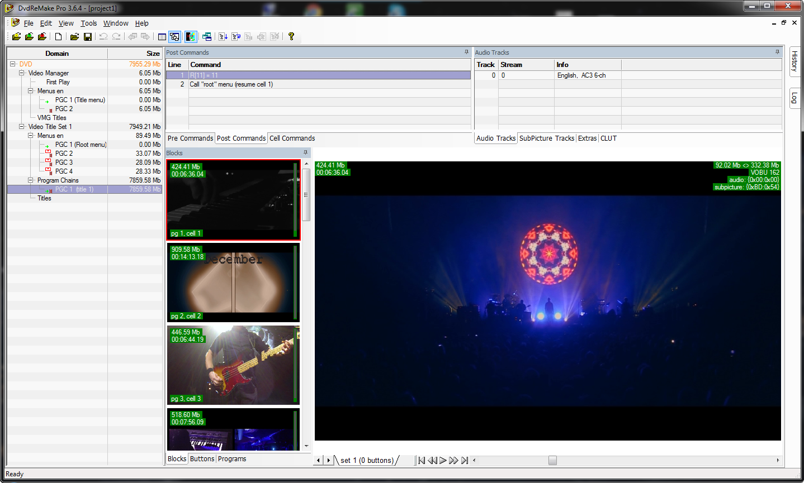
Task: Click the new blank project icon
Action: [x=58, y=36]
